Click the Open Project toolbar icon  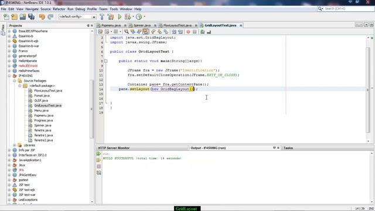tap(23, 17)
